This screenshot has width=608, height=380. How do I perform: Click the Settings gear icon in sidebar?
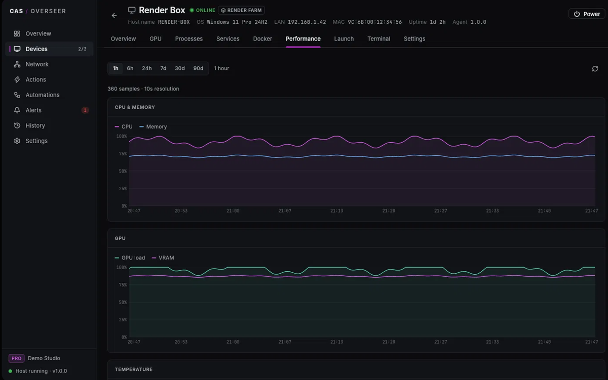17,141
